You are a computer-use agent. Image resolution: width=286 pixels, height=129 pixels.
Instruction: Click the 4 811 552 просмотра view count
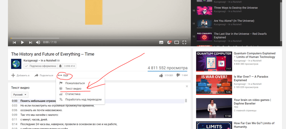point(167,68)
